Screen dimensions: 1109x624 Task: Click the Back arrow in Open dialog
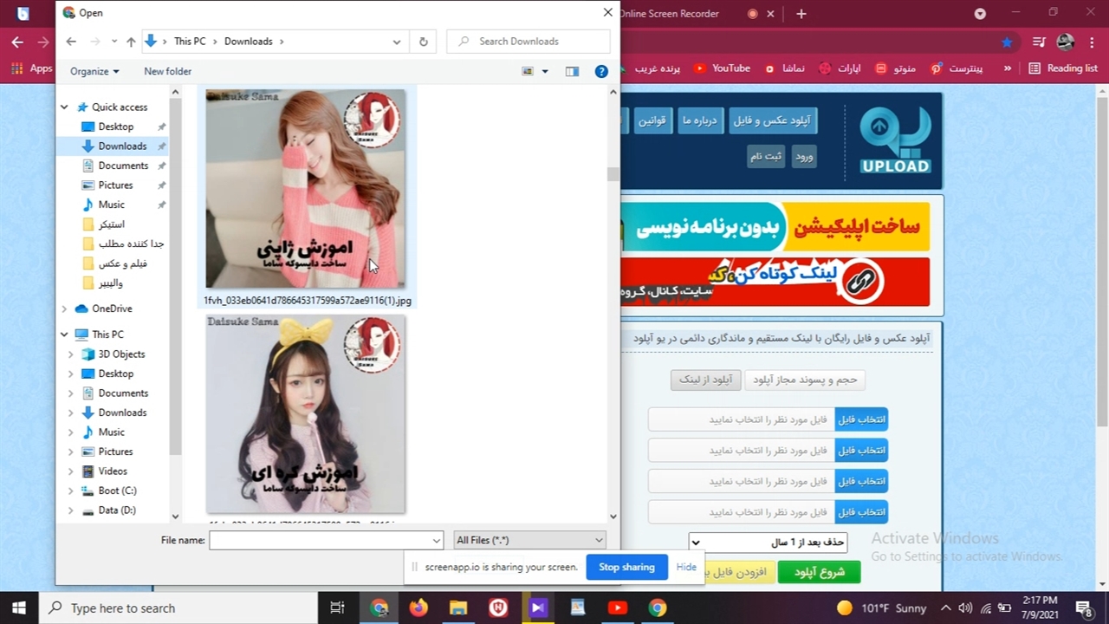[71, 42]
